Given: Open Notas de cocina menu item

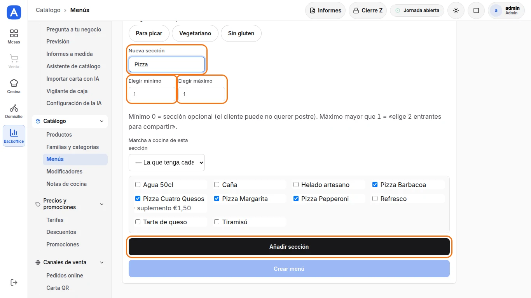Looking at the screenshot, I should pos(75,184).
